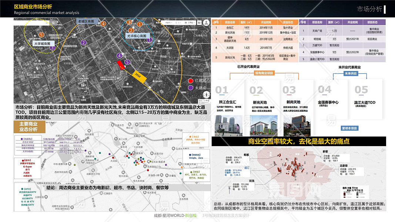This screenshot has width=395, height=222.
Task: Click the Uniqlo、Zara text in 快时尚 box
Action: click(196, 158)
